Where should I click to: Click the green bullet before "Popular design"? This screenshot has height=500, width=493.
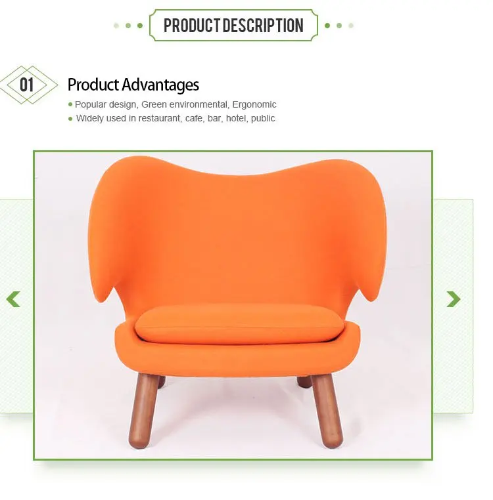70,104
